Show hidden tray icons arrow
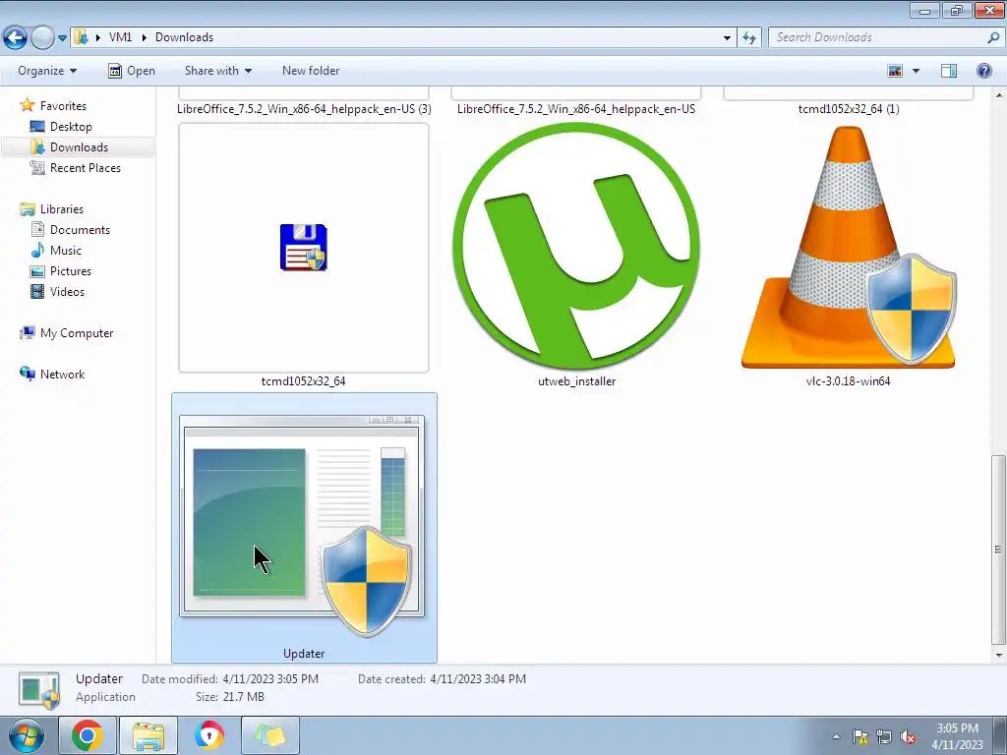1007x755 pixels. 836,737
